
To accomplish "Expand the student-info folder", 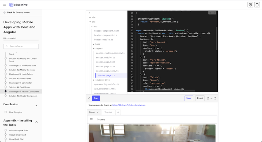I will click(x=94, y=80).
